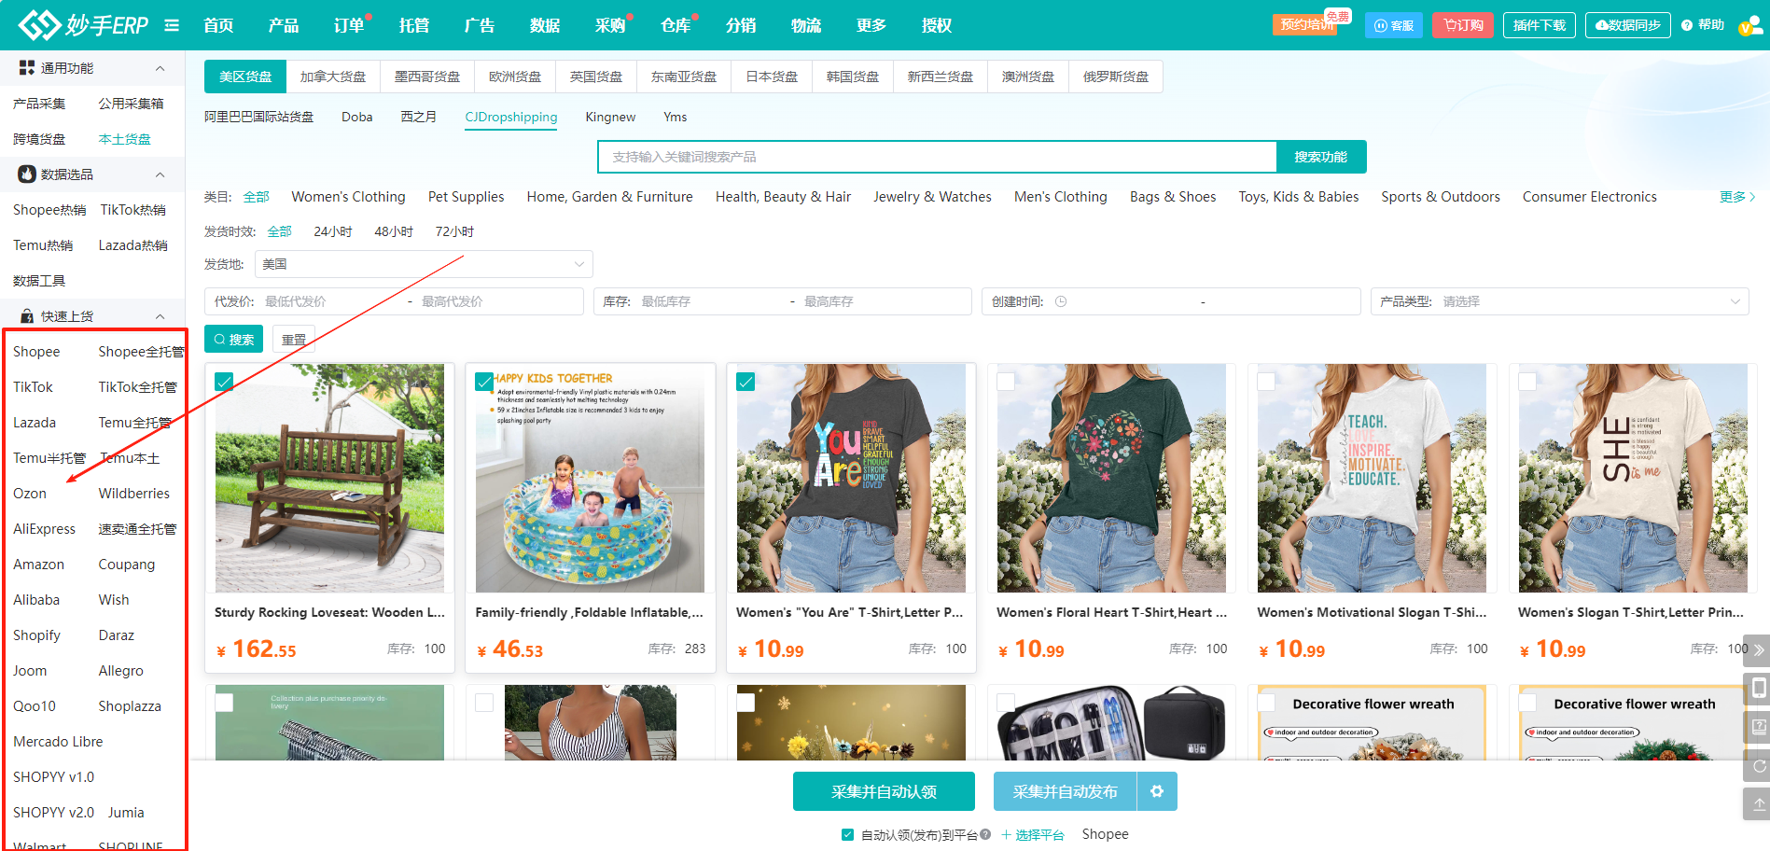Viewport: 1770px width, 851px height.
Task: Click the hamburger menu icon beside the logo
Action: (172, 25)
